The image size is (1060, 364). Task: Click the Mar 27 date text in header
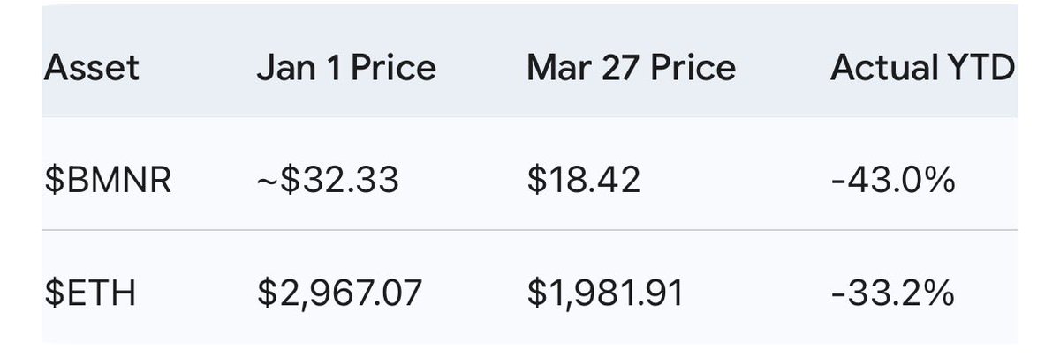[x=580, y=68]
